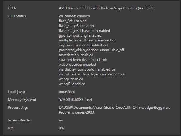Click the gpu_compositing: enabled entry
181x136 pixels.
80,35
